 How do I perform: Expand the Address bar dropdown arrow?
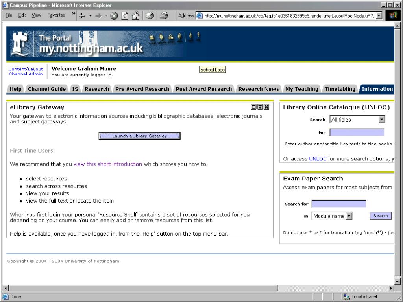click(x=379, y=16)
